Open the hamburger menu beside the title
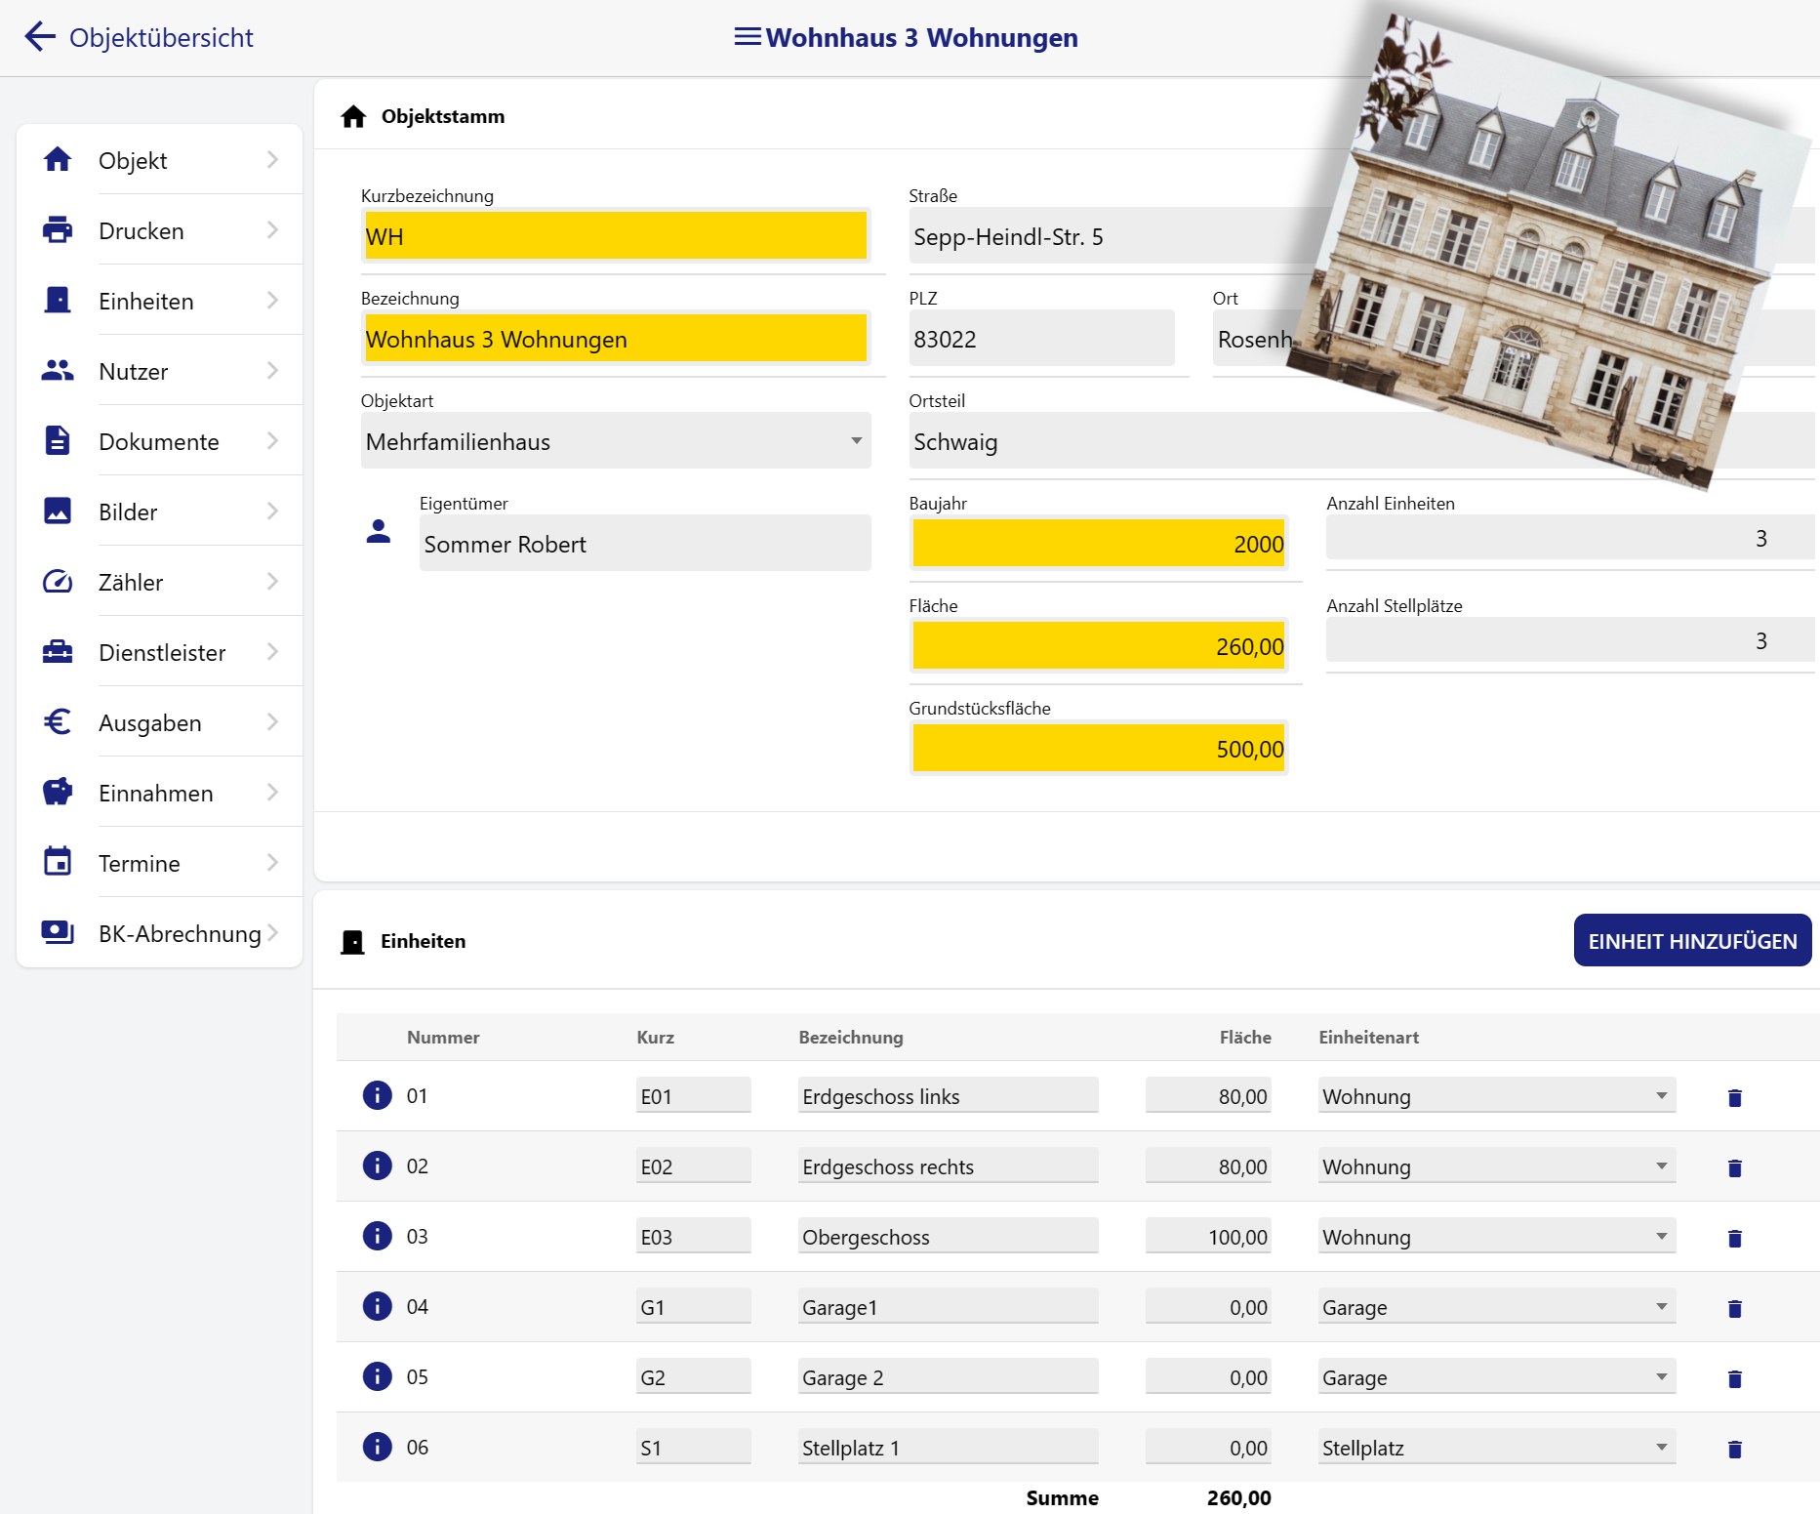The height and width of the screenshot is (1514, 1820). (x=748, y=37)
